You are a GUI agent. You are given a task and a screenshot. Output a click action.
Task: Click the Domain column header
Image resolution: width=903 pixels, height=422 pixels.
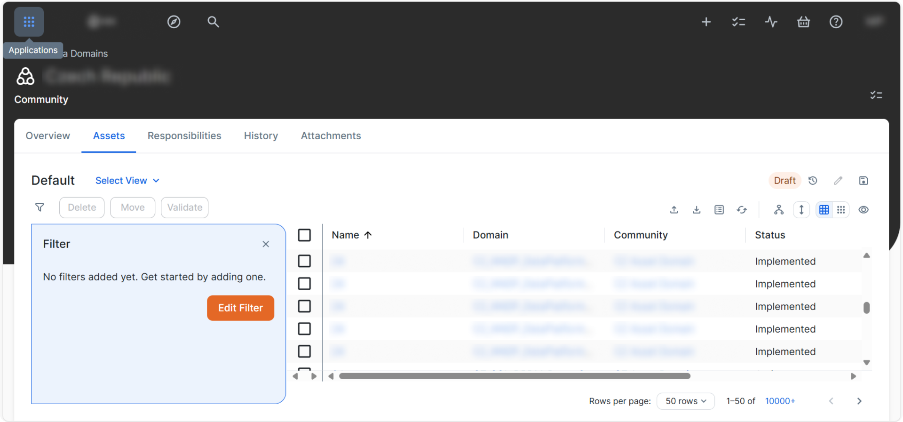click(x=491, y=235)
